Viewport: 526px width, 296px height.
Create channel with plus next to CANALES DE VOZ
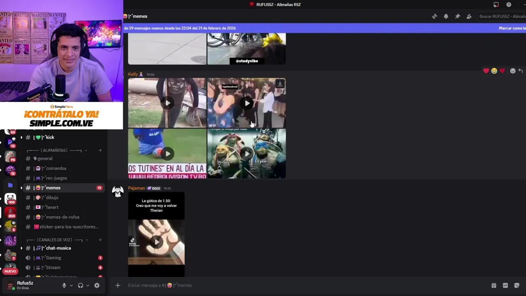[100, 240]
